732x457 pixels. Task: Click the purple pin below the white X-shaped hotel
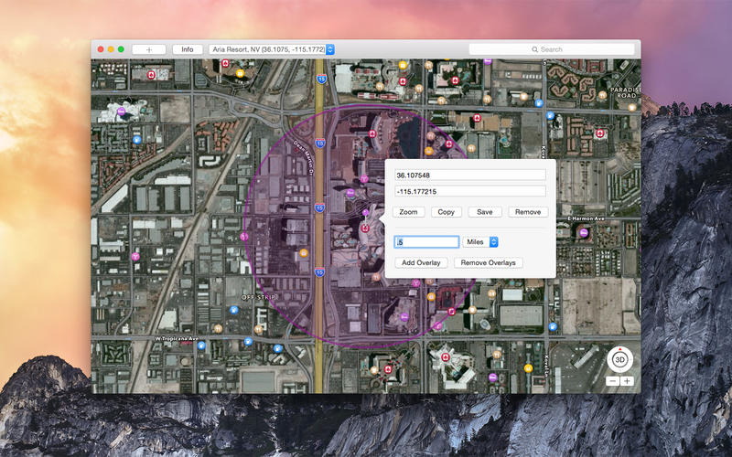(x=492, y=377)
